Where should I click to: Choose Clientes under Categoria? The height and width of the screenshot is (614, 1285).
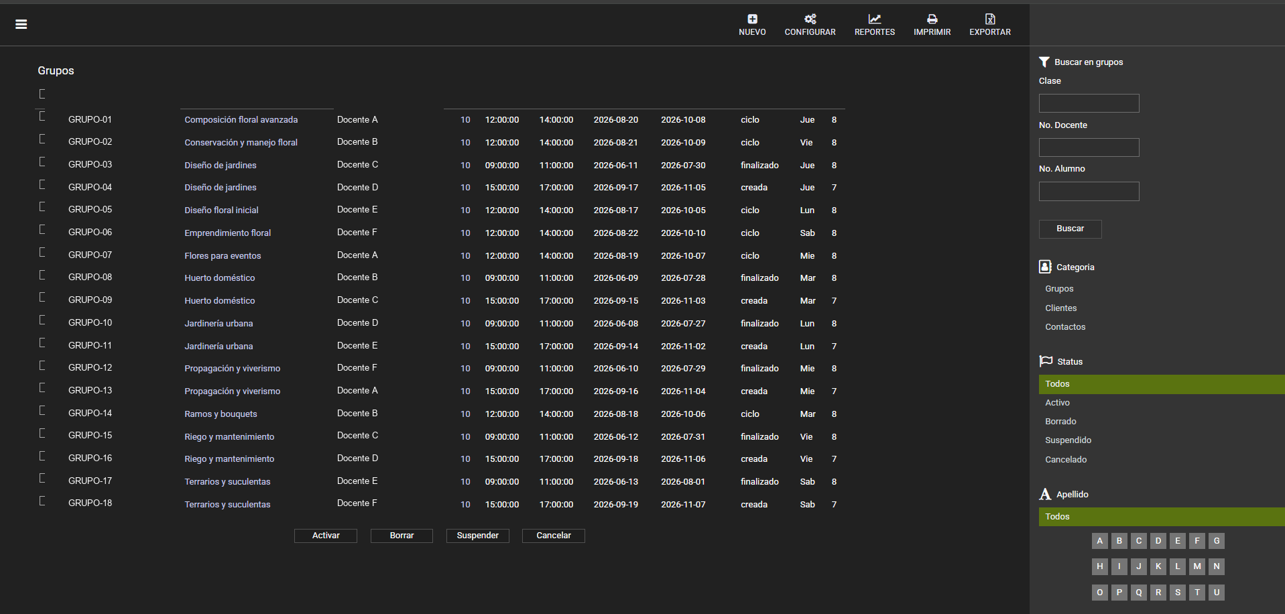1060,308
